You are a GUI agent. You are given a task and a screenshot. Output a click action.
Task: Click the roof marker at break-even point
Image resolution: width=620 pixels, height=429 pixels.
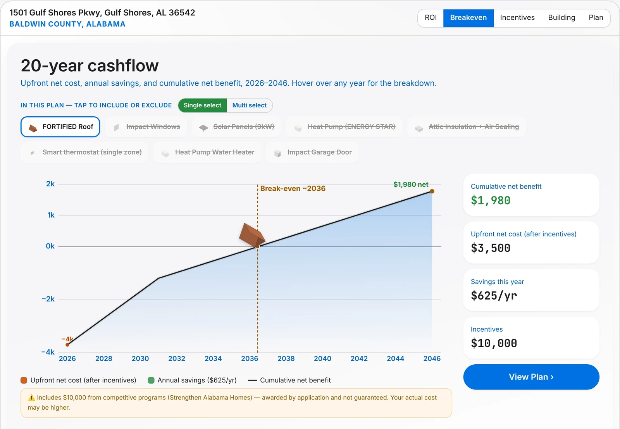[252, 235]
